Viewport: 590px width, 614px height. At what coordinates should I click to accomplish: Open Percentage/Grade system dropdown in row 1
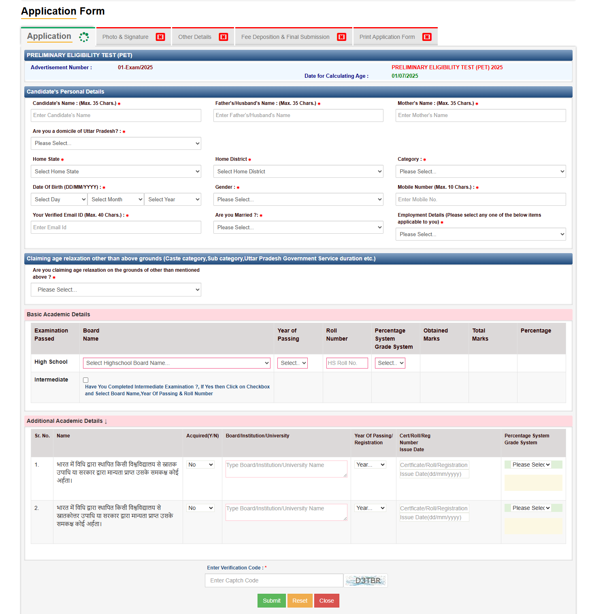(531, 465)
